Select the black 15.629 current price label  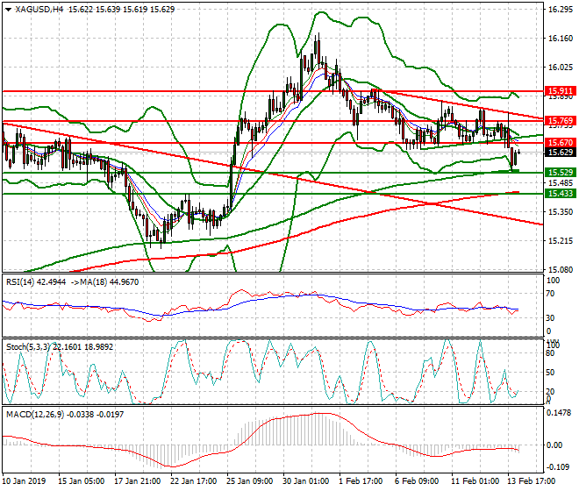click(x=561, y=153)
